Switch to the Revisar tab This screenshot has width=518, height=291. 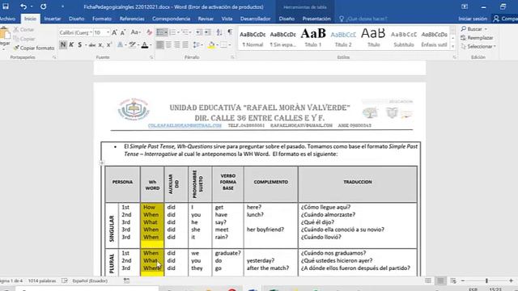click(206, 19)
